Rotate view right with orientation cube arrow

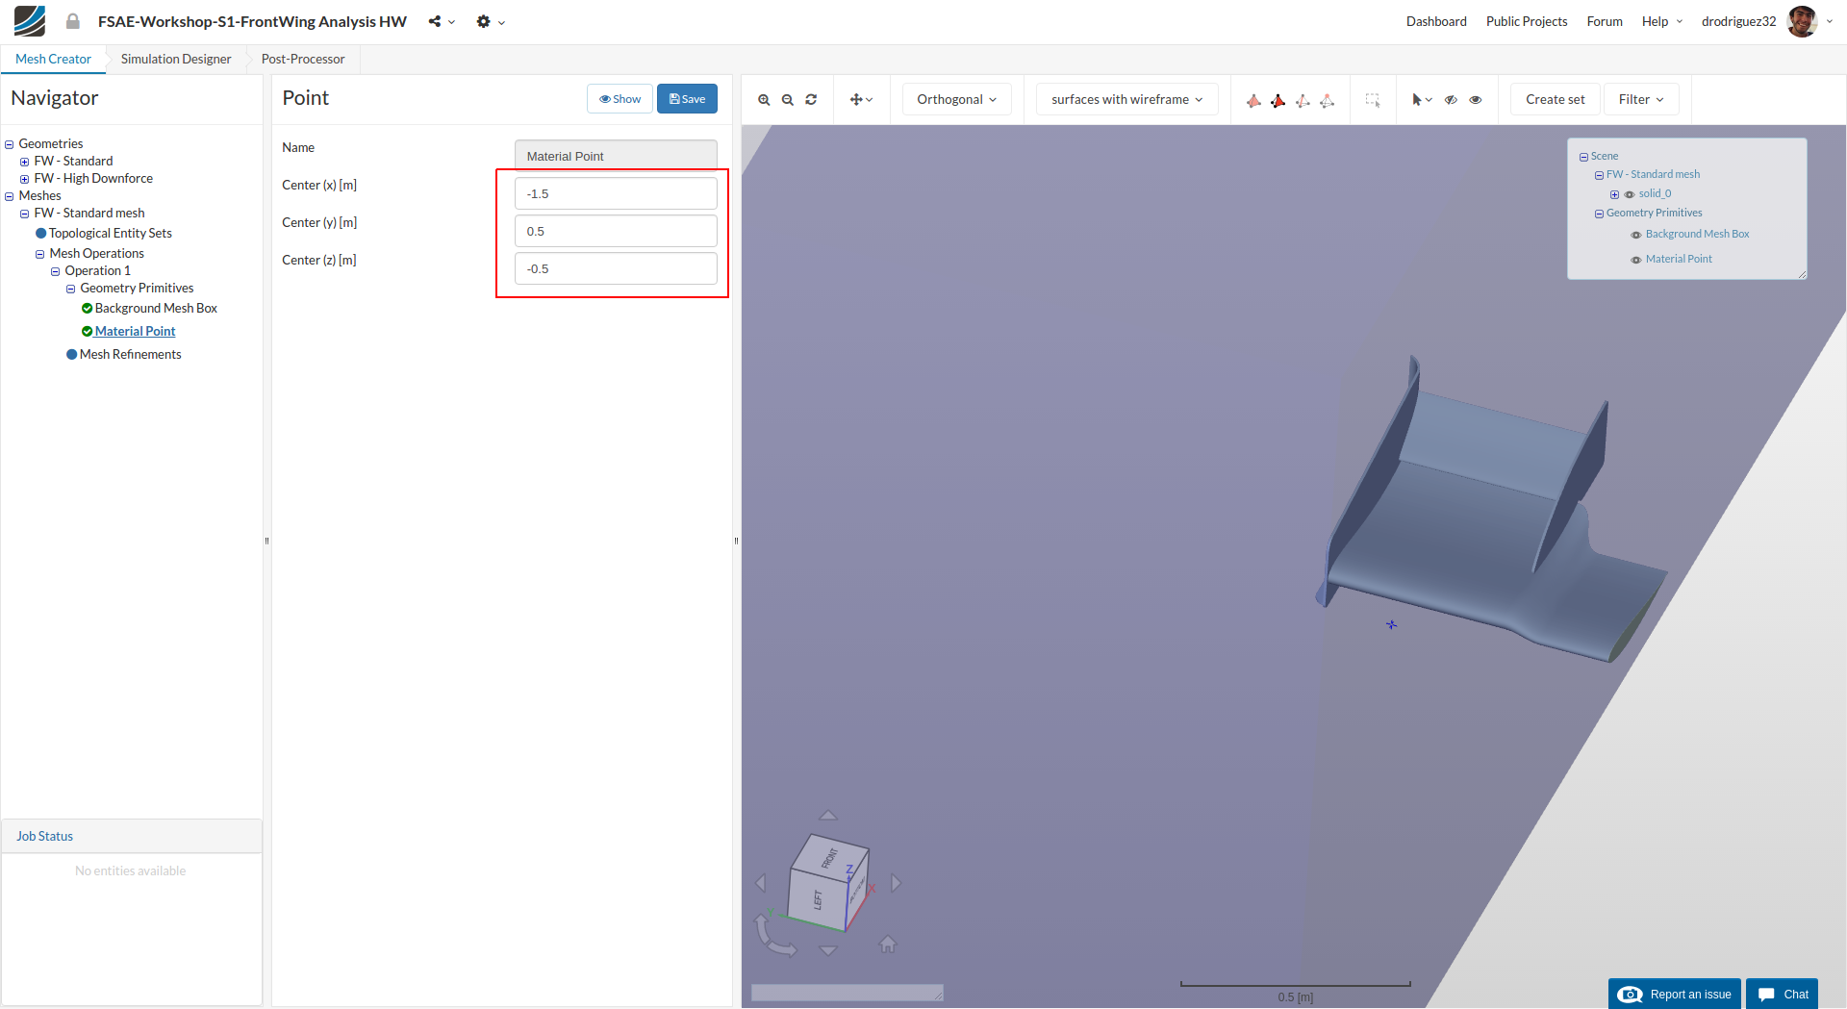[897, 882]
